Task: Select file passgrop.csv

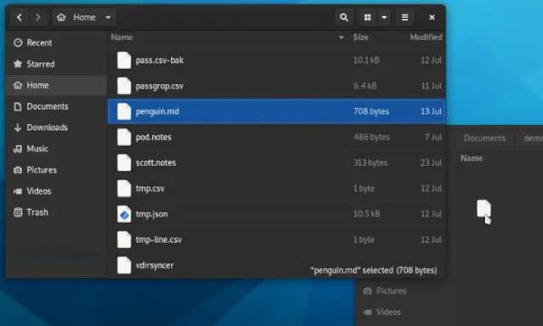Action: 276,86
